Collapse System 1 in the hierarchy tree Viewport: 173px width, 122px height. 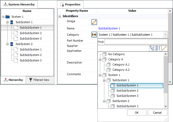(3, 17)
